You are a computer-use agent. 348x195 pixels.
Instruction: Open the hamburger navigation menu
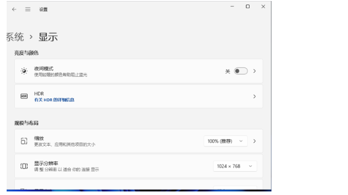point(28,9)
